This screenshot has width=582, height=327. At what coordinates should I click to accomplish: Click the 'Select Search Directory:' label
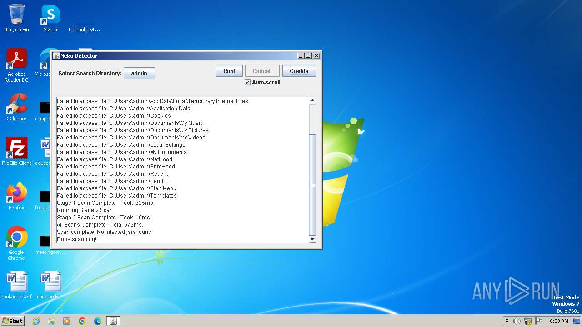point(90,74)
